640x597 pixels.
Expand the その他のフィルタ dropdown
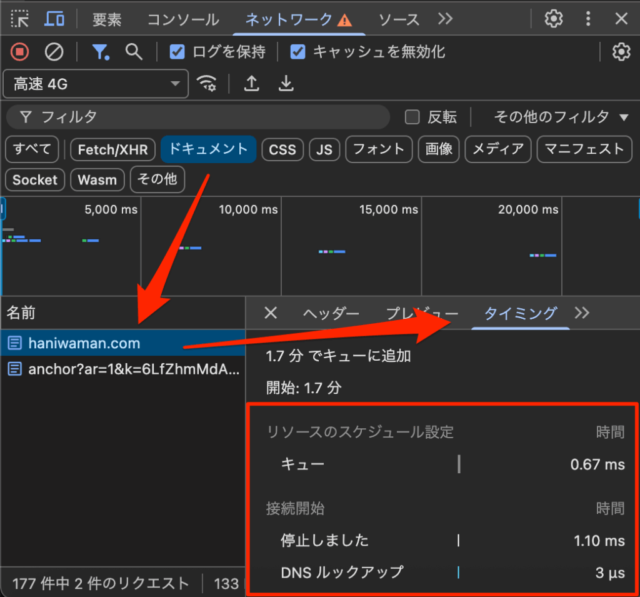561,117
